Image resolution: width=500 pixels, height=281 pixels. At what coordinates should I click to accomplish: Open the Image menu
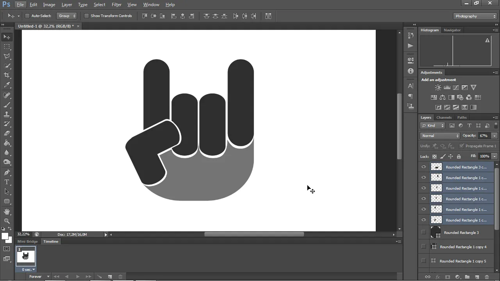[49, 5]
